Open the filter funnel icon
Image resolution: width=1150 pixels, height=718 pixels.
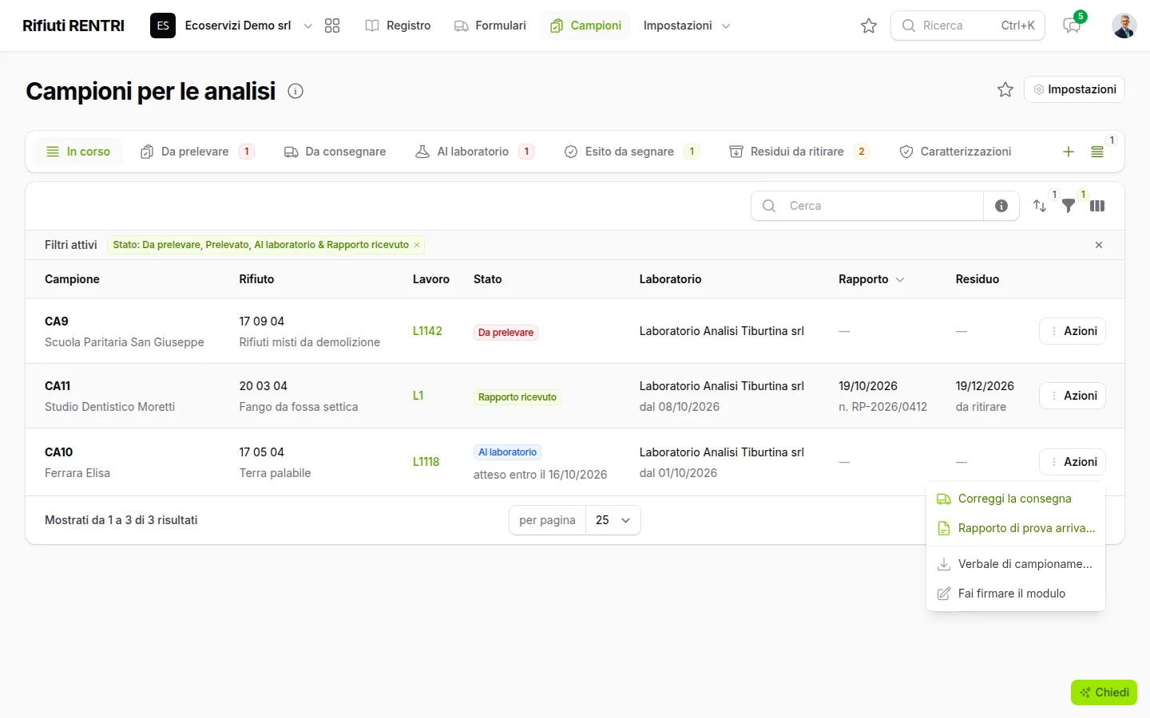pyautogui.click(x=1069, y=206)
